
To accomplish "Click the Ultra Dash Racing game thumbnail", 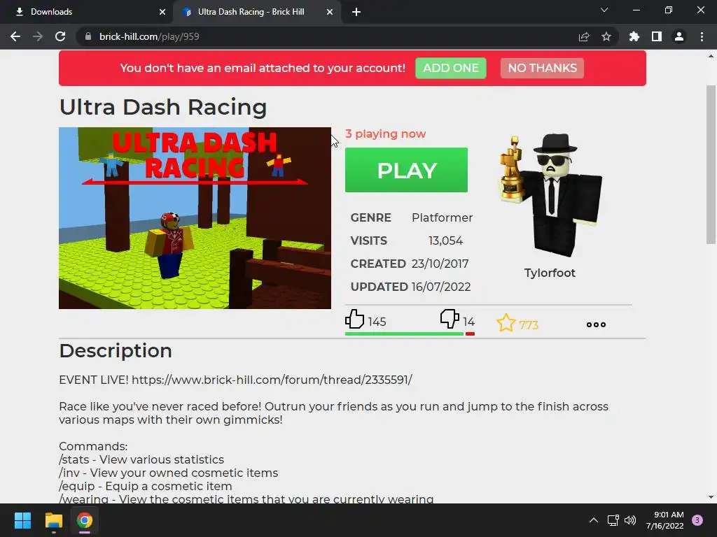I will point(195,218).
